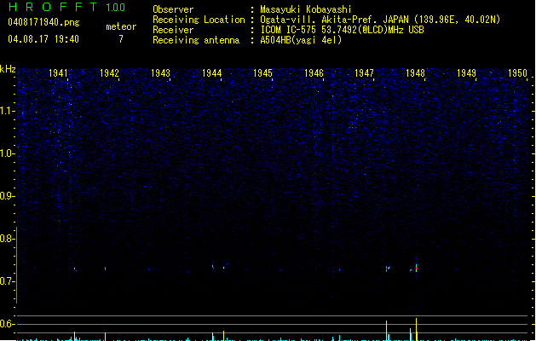Select the Ogata-vill. Akita-Pref. JAPAN location text
Screen dimensions: 536x341
click(380, 20)
